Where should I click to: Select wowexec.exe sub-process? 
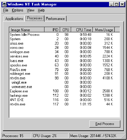[x=65, y=87]
